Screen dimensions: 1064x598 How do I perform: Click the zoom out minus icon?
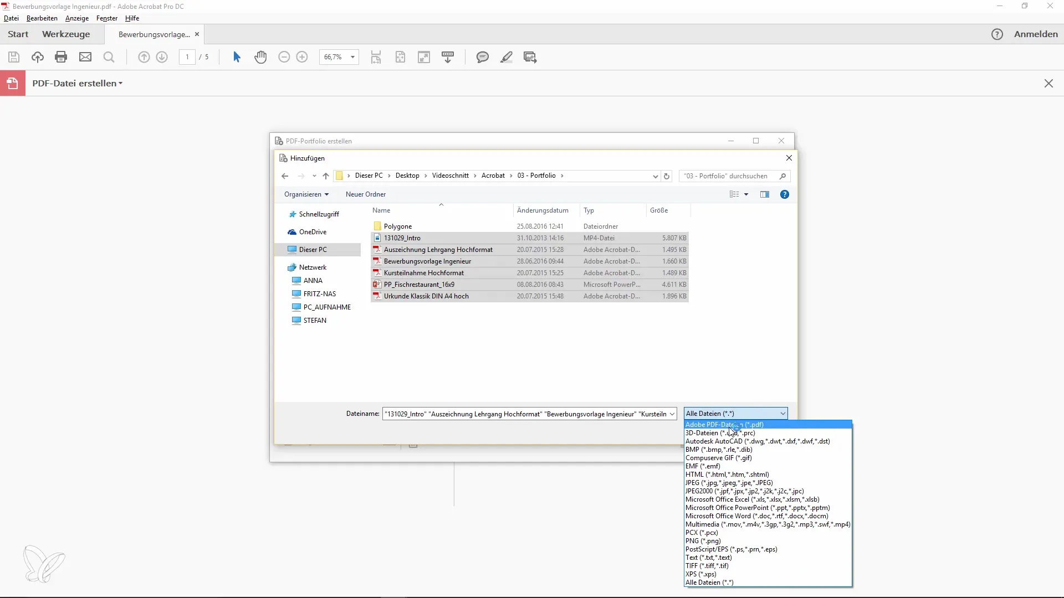(x=284, y=57)
